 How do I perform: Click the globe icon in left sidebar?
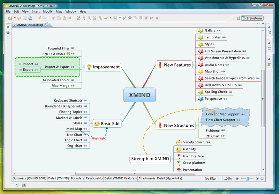click(8, 32)
